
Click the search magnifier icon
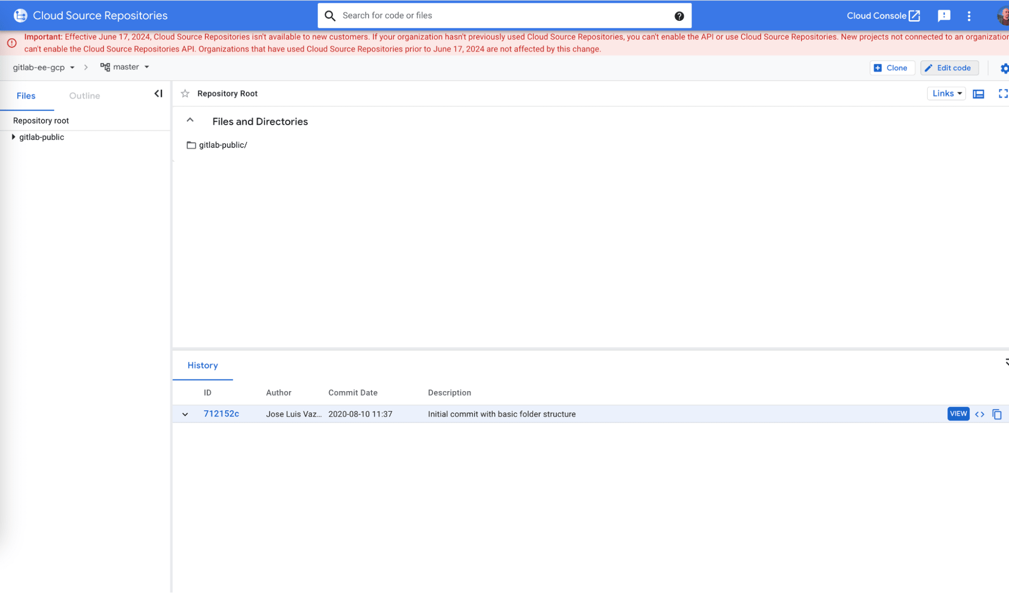pos(330,16)
